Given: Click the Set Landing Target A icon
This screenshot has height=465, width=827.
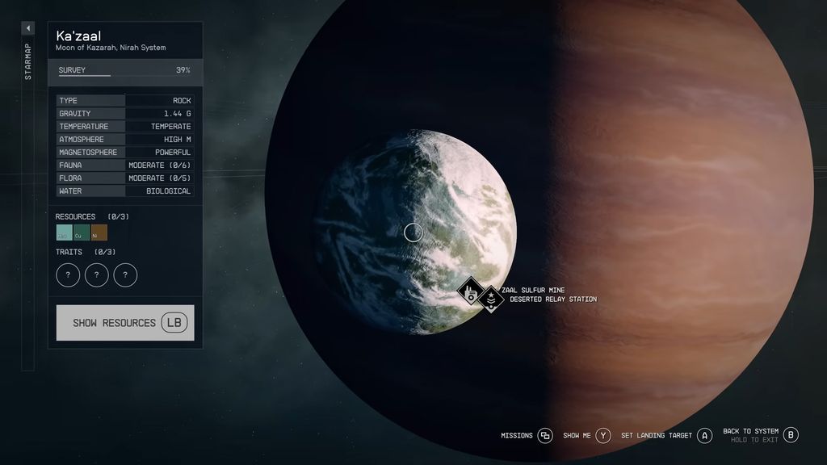Looking at the screenshot, I should click(x=705, y=434).
